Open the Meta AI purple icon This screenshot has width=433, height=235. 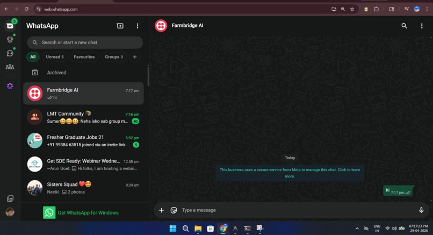coord(10,86)
